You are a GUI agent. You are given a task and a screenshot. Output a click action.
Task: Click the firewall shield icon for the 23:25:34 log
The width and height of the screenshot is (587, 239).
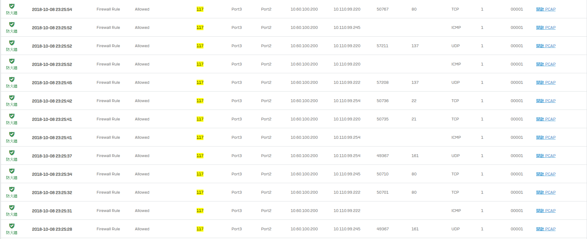12,171
